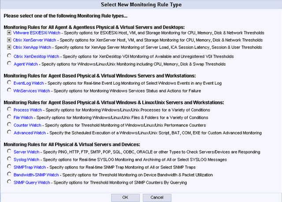
Task: Open the EventLog Watch link
Action: coord(29,83)
